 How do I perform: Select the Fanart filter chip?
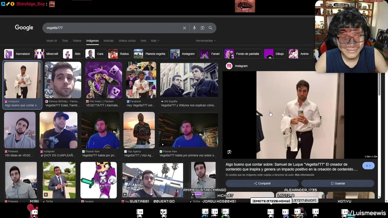(210, 54)
